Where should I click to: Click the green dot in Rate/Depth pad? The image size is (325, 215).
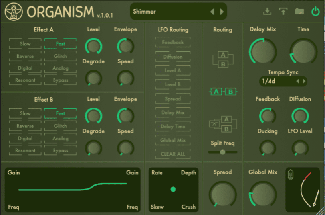click(x=173, y=189)
